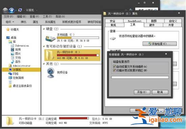The height and width of the screenshot is (129, 186).
Task: Switch to the ReadyBoost tab
Action: (x=135, y=21)
